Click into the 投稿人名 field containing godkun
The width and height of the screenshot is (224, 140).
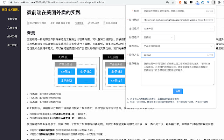178,55
